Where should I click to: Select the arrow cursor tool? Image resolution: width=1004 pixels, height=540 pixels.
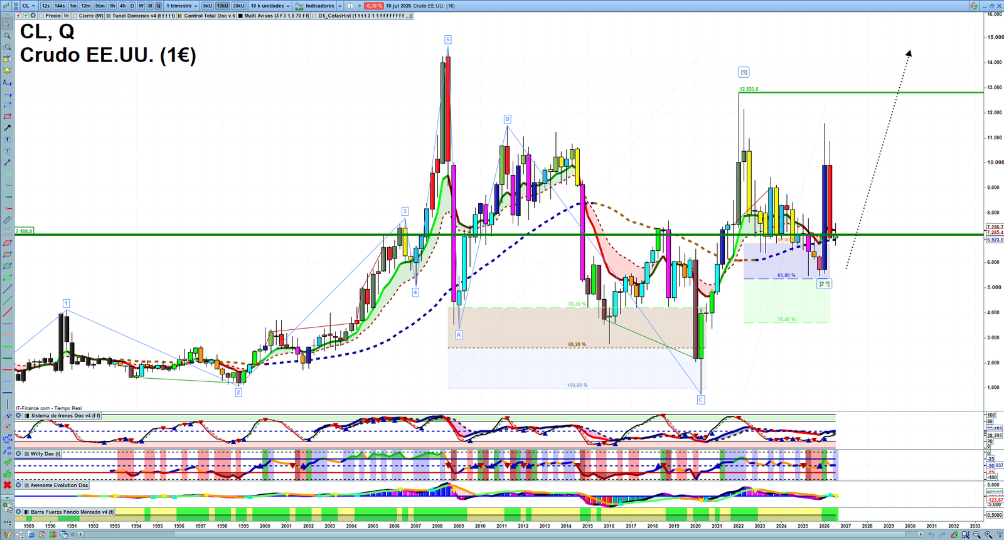pos(7,24)
